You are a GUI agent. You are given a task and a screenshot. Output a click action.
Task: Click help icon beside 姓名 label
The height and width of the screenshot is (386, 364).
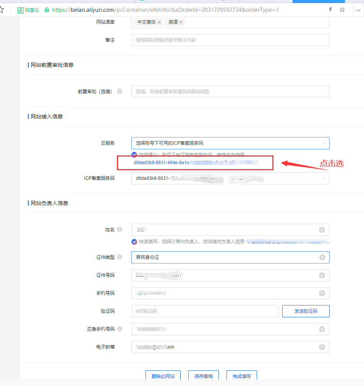(x=120, y=229)
